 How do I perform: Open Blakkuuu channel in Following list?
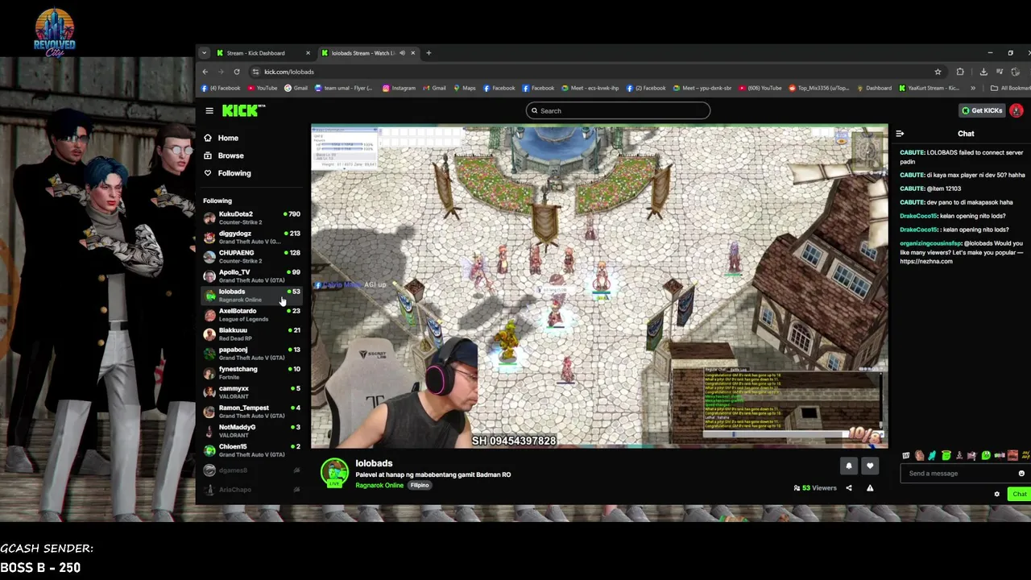252,334
